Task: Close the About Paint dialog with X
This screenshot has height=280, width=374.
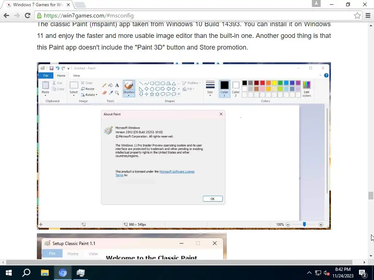Action: click(221, 114)
